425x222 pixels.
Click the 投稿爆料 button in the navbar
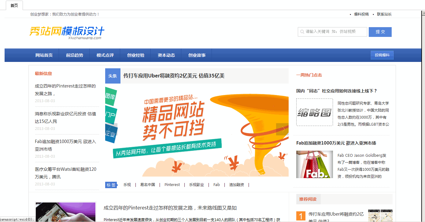[382, 55]
